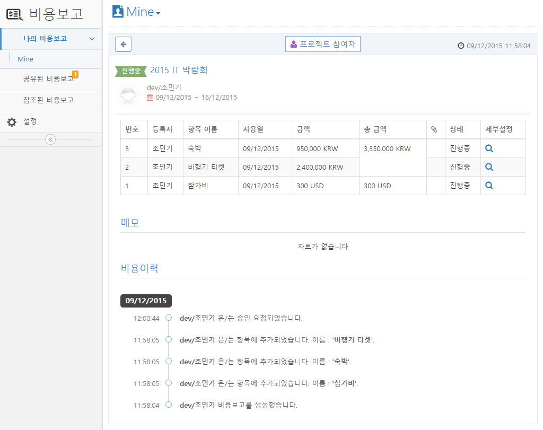The height and width of the screenshot is (430, 543).
Task: Click the paperclip attachment column header
Action: tap(434, 129)
